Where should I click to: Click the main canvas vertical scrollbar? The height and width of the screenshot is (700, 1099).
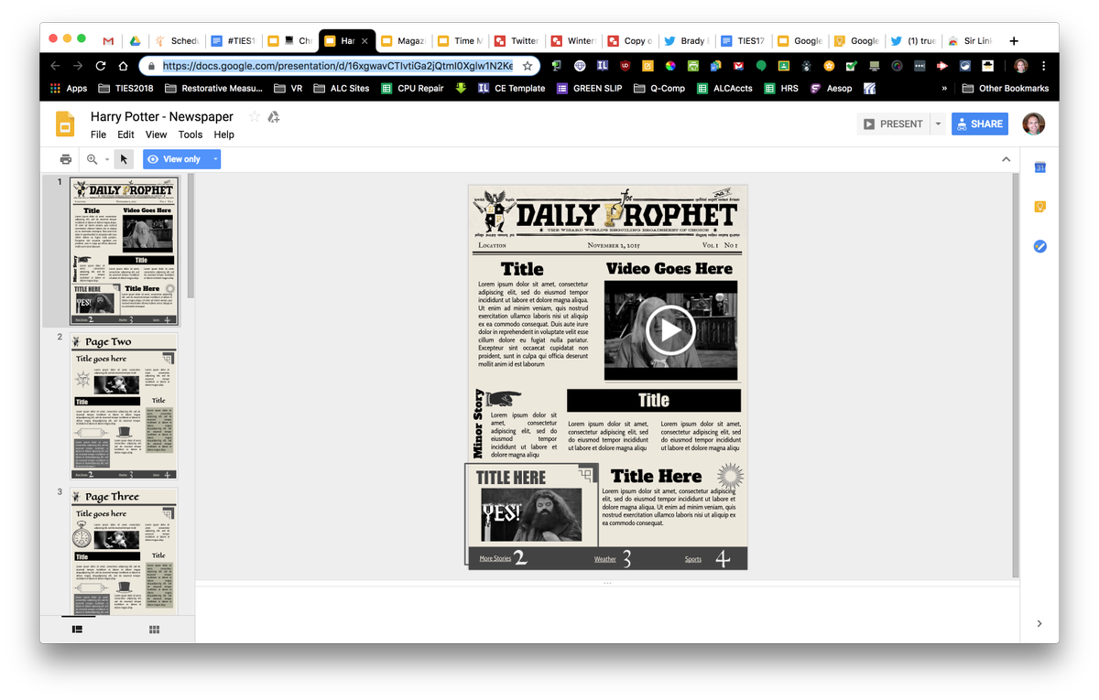point(1014,375)
